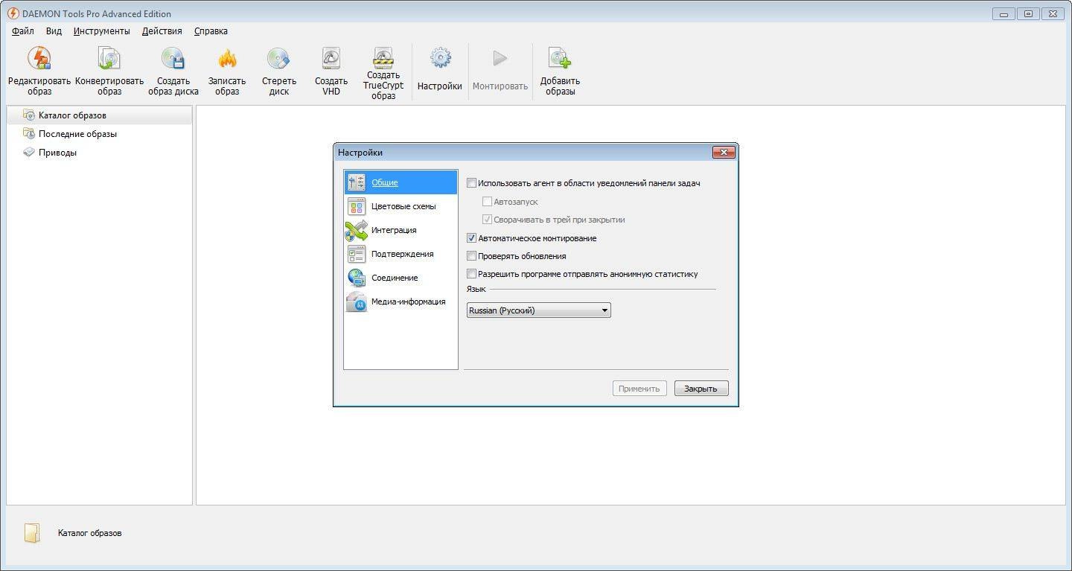
Task: Close the Настройки dialog with X
Action: pos(724,153)
